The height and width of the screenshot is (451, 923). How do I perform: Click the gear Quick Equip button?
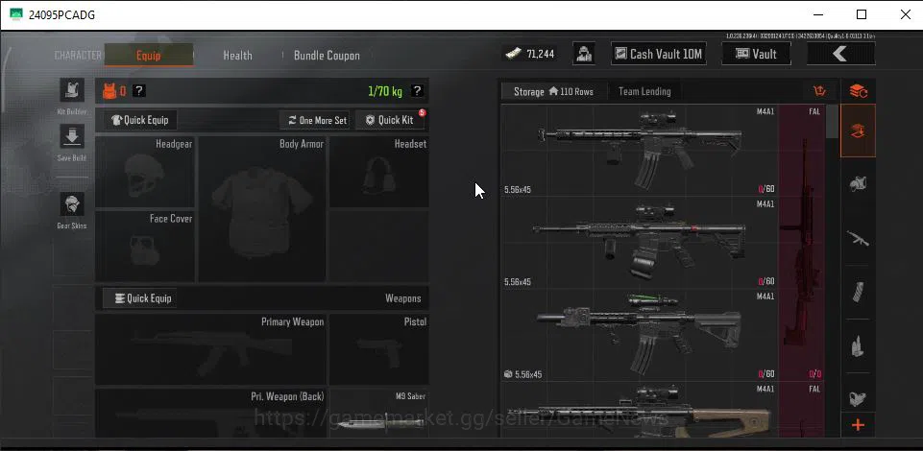pyautogui.click(x=140, y=120)
